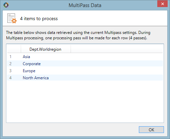Select the Corporate row
Image resolution: width=170 pixels, height=139 pixels.
click(85, 63)
